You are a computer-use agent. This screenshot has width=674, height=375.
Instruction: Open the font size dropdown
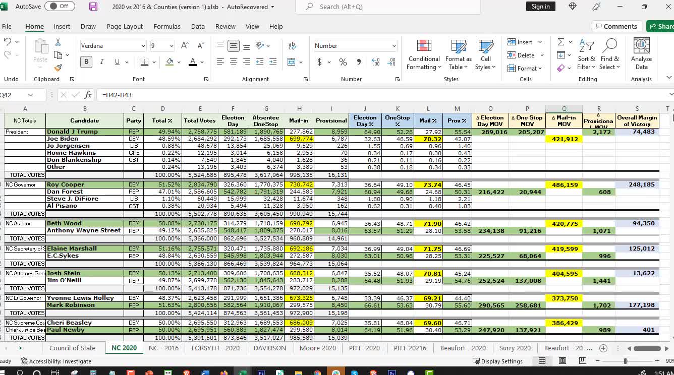[172, 46]
